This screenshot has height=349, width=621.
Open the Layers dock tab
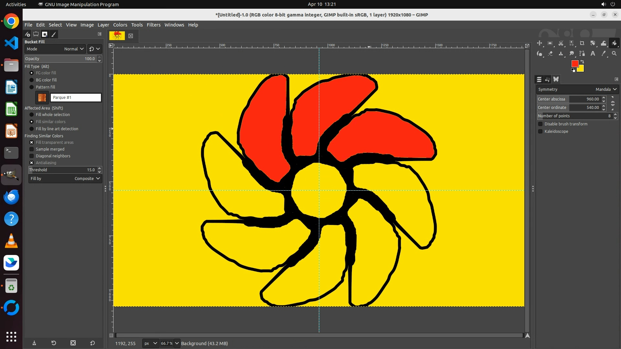pos(539,79)
